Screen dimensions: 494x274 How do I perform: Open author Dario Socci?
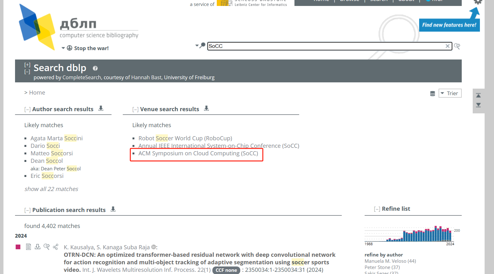[45, 146]
